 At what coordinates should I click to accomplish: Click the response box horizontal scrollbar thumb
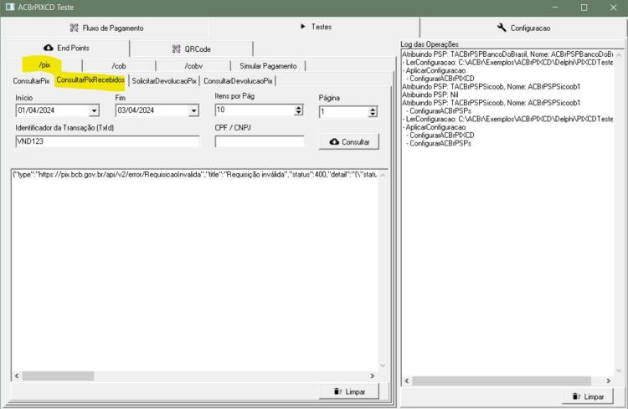click(58, 376)
